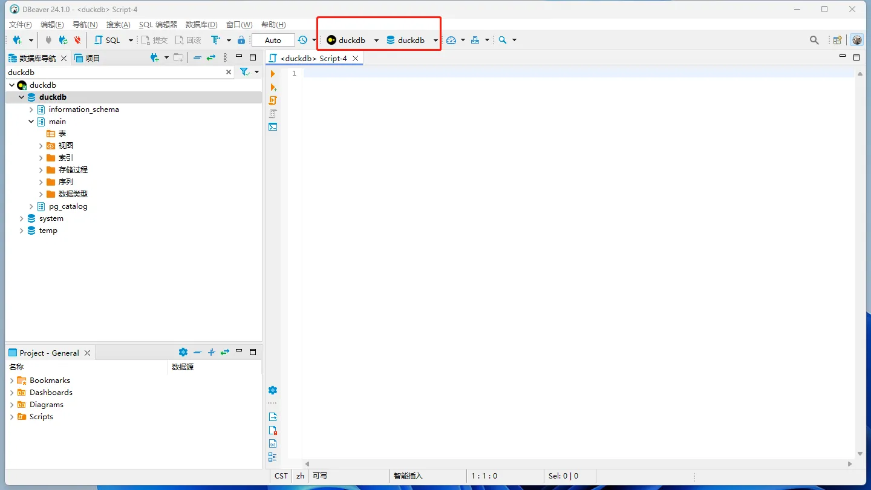Collapse the main schema node

tap(31, 122)
